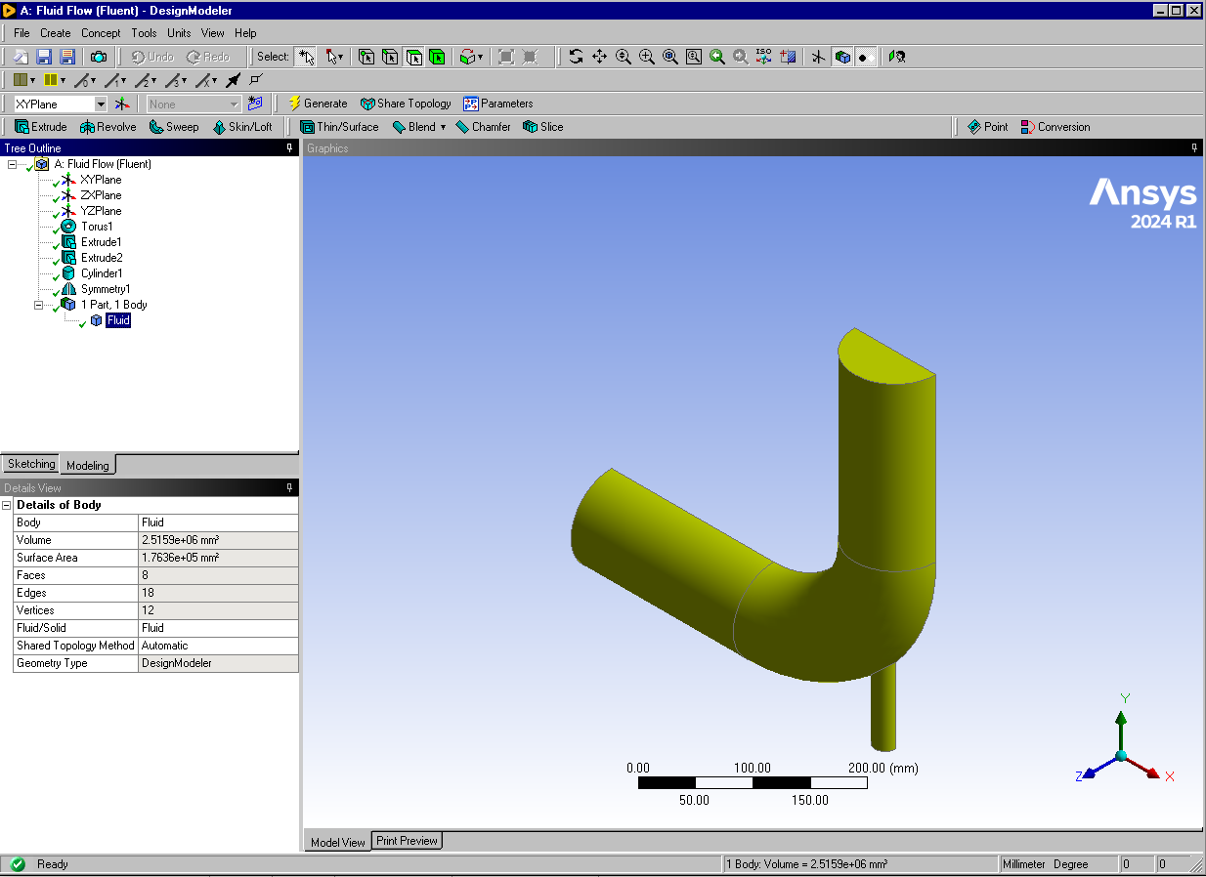
Task: Activate the Pan view tool
Action: point(599,57)
